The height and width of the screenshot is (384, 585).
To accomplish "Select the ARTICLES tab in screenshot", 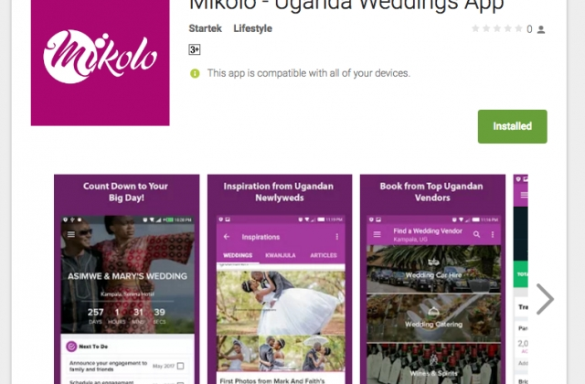I will 324,256.
